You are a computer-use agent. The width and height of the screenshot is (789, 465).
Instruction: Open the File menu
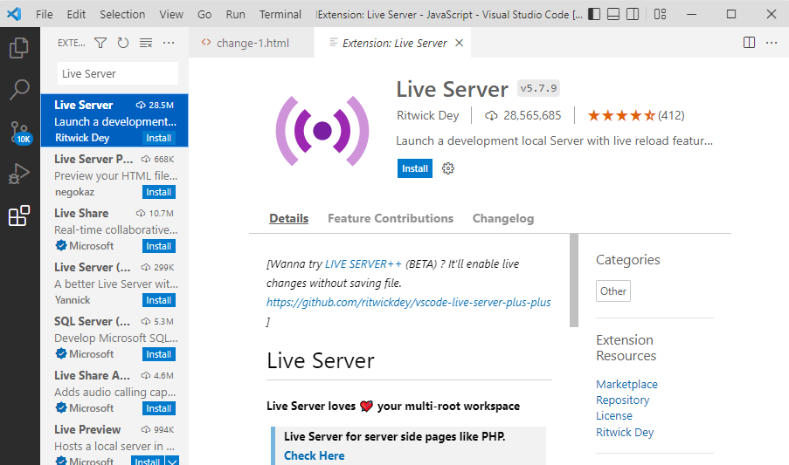pyautogui.click(x=45, y=14)
